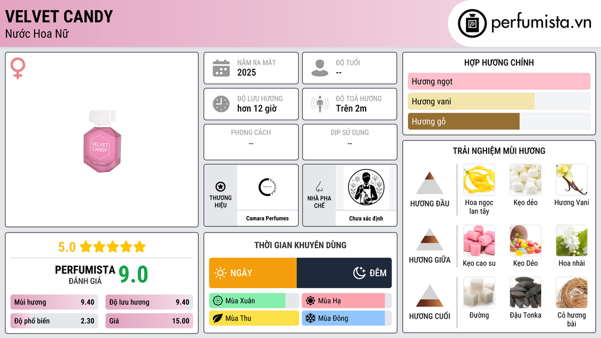This screenshot has height=338, width=601.
Task: Open the Velvet Candy bottle image
Action: click(x=102, y=141)
